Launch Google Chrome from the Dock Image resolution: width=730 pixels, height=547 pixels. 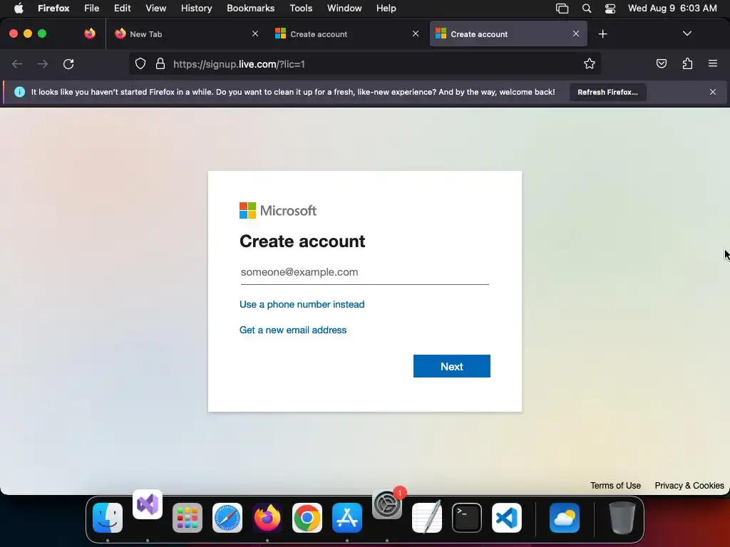click(x=307, y=518)
